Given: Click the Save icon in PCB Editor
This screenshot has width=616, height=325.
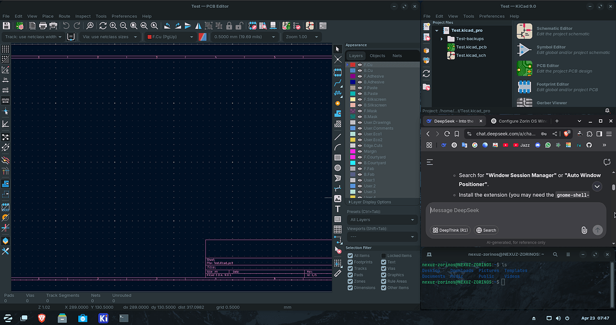Looking at the screenshot, I should [7, 26].
